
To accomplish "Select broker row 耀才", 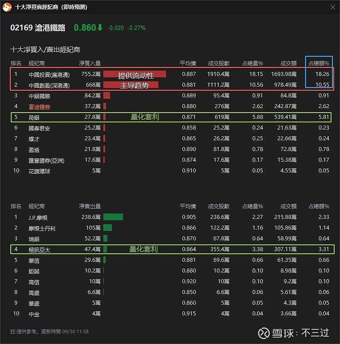I will point(170,138).
